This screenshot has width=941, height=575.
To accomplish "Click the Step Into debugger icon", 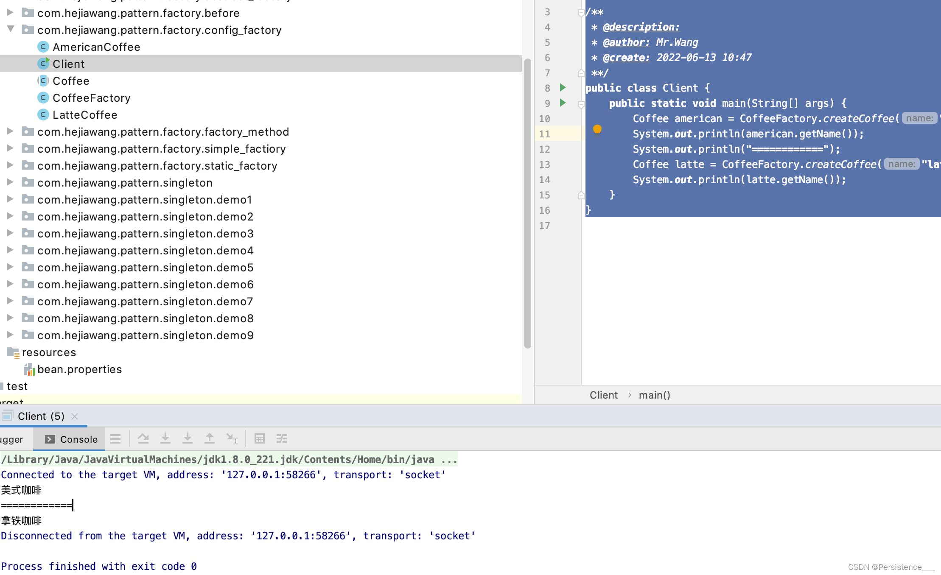I will (165, 439).
